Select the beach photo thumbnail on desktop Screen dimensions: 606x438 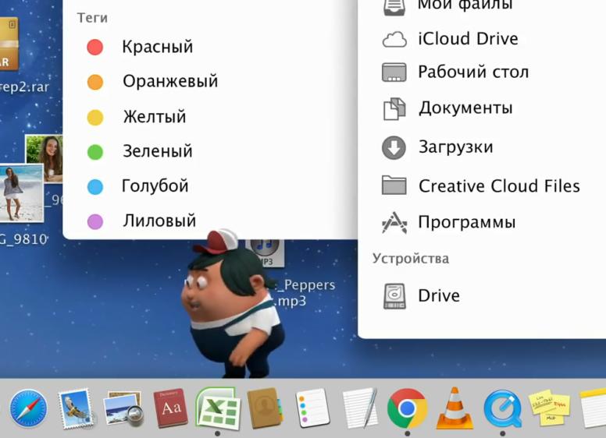pos(21,193)
